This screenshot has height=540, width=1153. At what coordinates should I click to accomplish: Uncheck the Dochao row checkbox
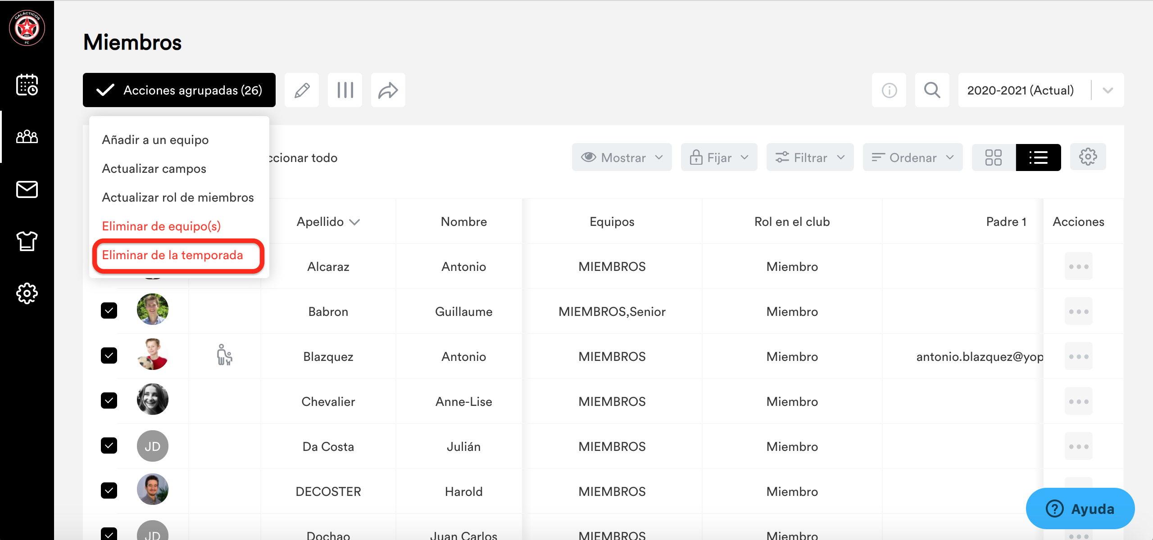[109, 534]
